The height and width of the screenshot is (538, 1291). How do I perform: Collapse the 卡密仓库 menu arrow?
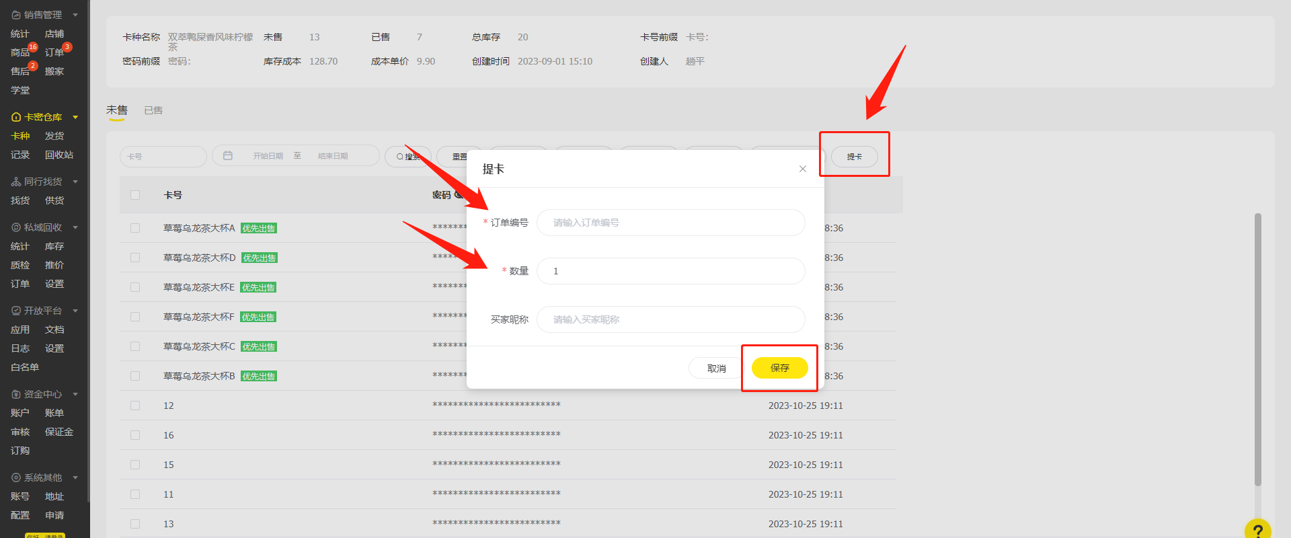pyautogui.click(x=75, y=117)
